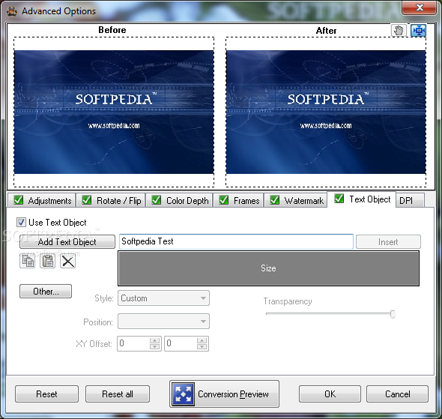Viewport: 442px width, 419px height.
Task: Click the Reset all button
Action: click(x=118, y=394)
